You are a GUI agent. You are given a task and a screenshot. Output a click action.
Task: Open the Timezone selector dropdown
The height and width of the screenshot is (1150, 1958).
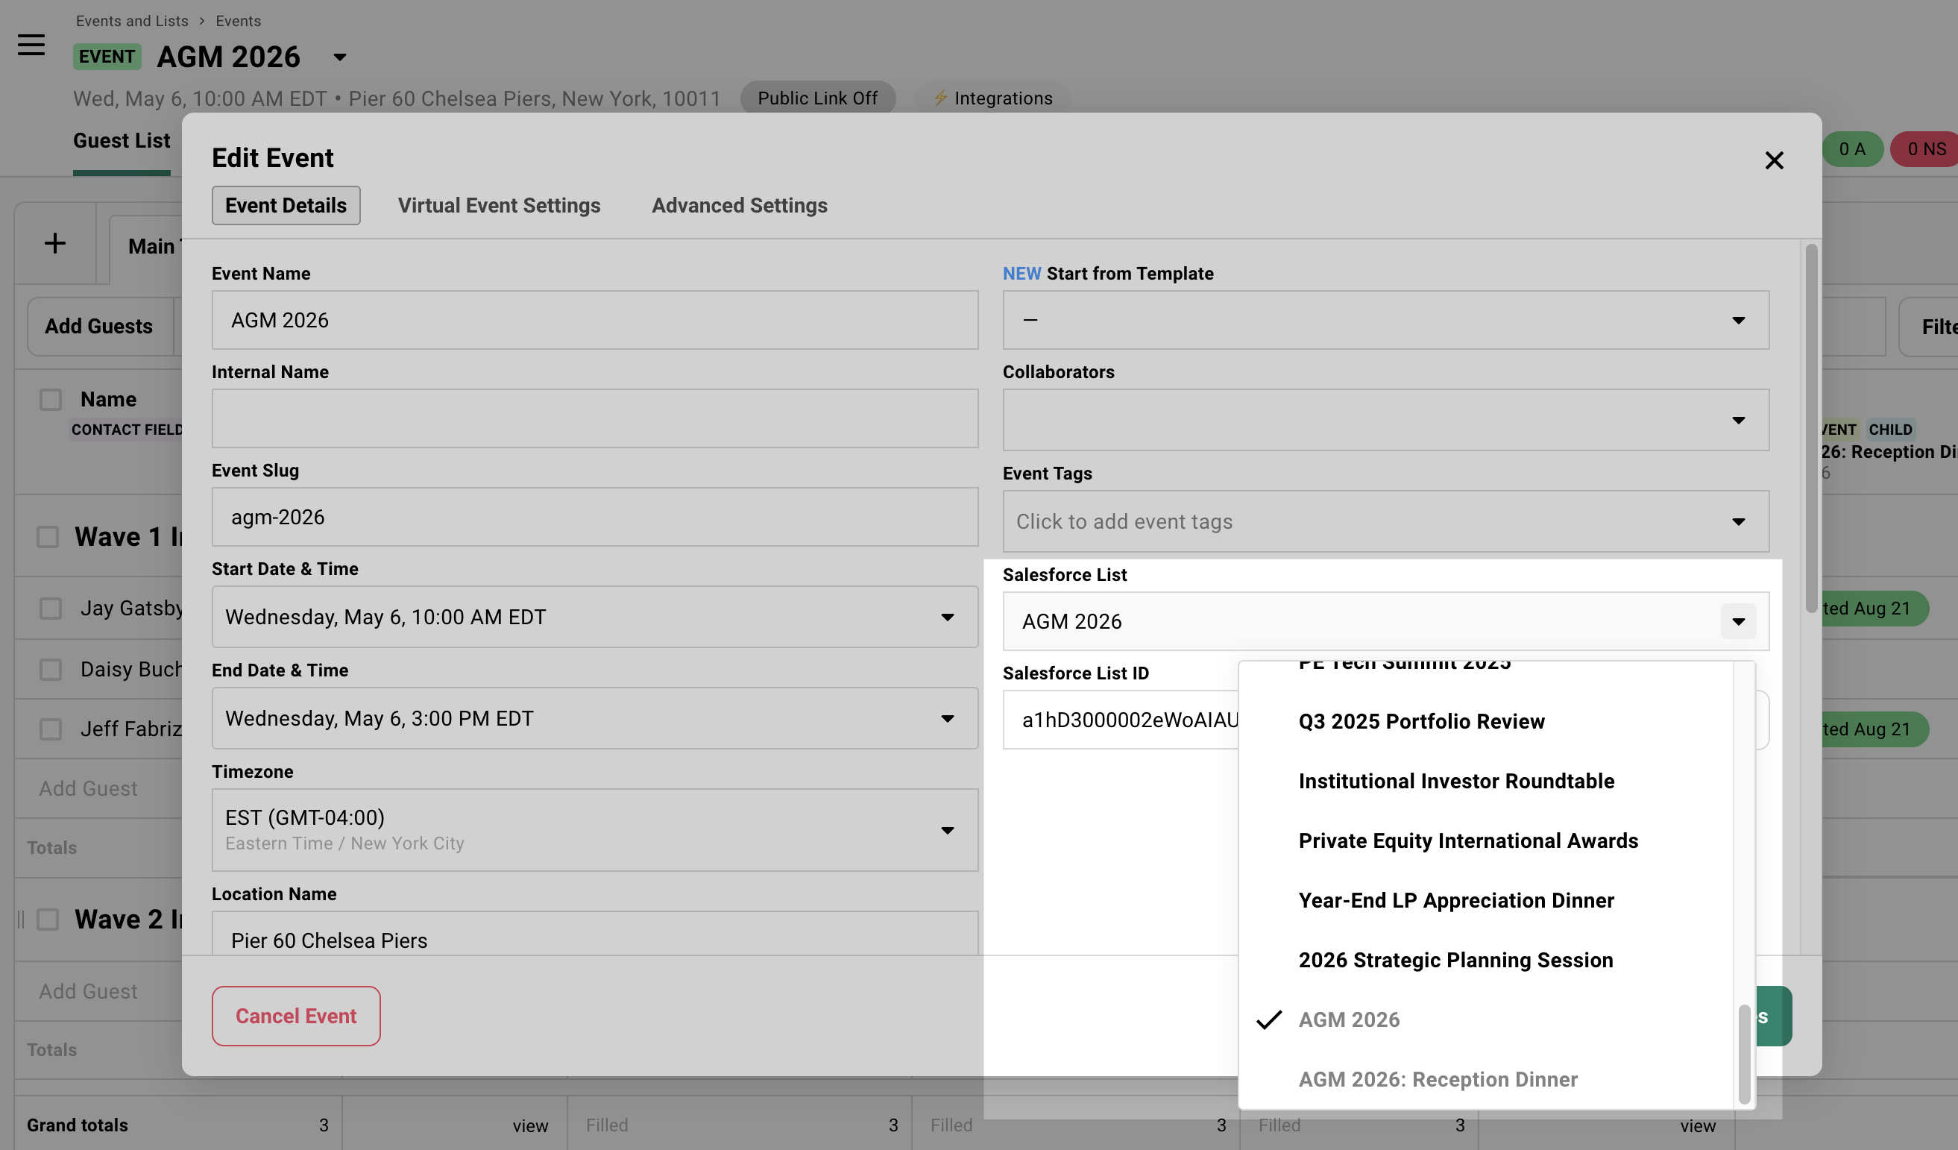point(948,830)
